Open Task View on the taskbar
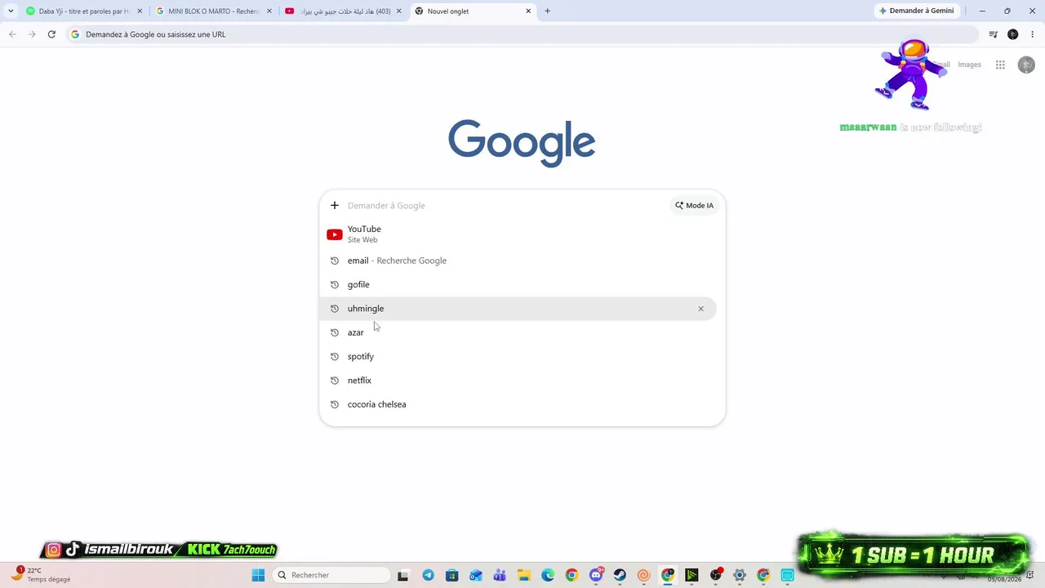 click(402, 576)
